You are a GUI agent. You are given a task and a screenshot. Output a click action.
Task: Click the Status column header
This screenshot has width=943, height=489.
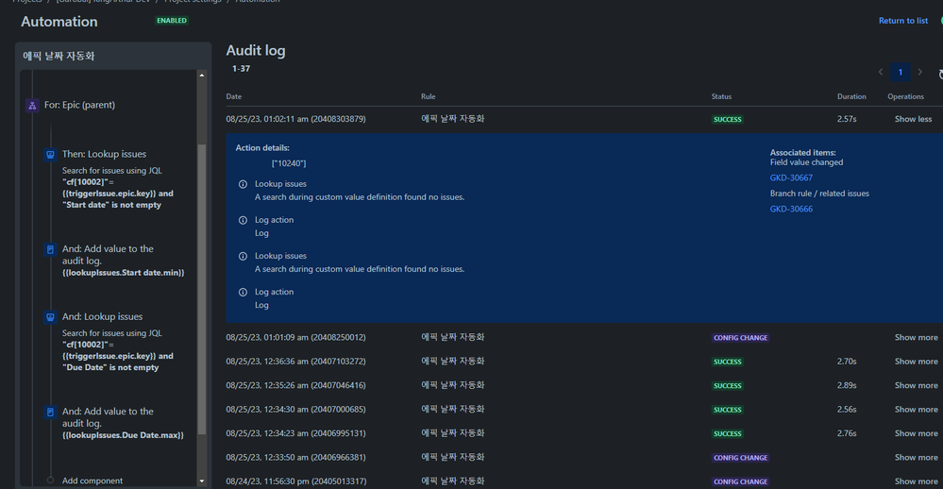721,96
